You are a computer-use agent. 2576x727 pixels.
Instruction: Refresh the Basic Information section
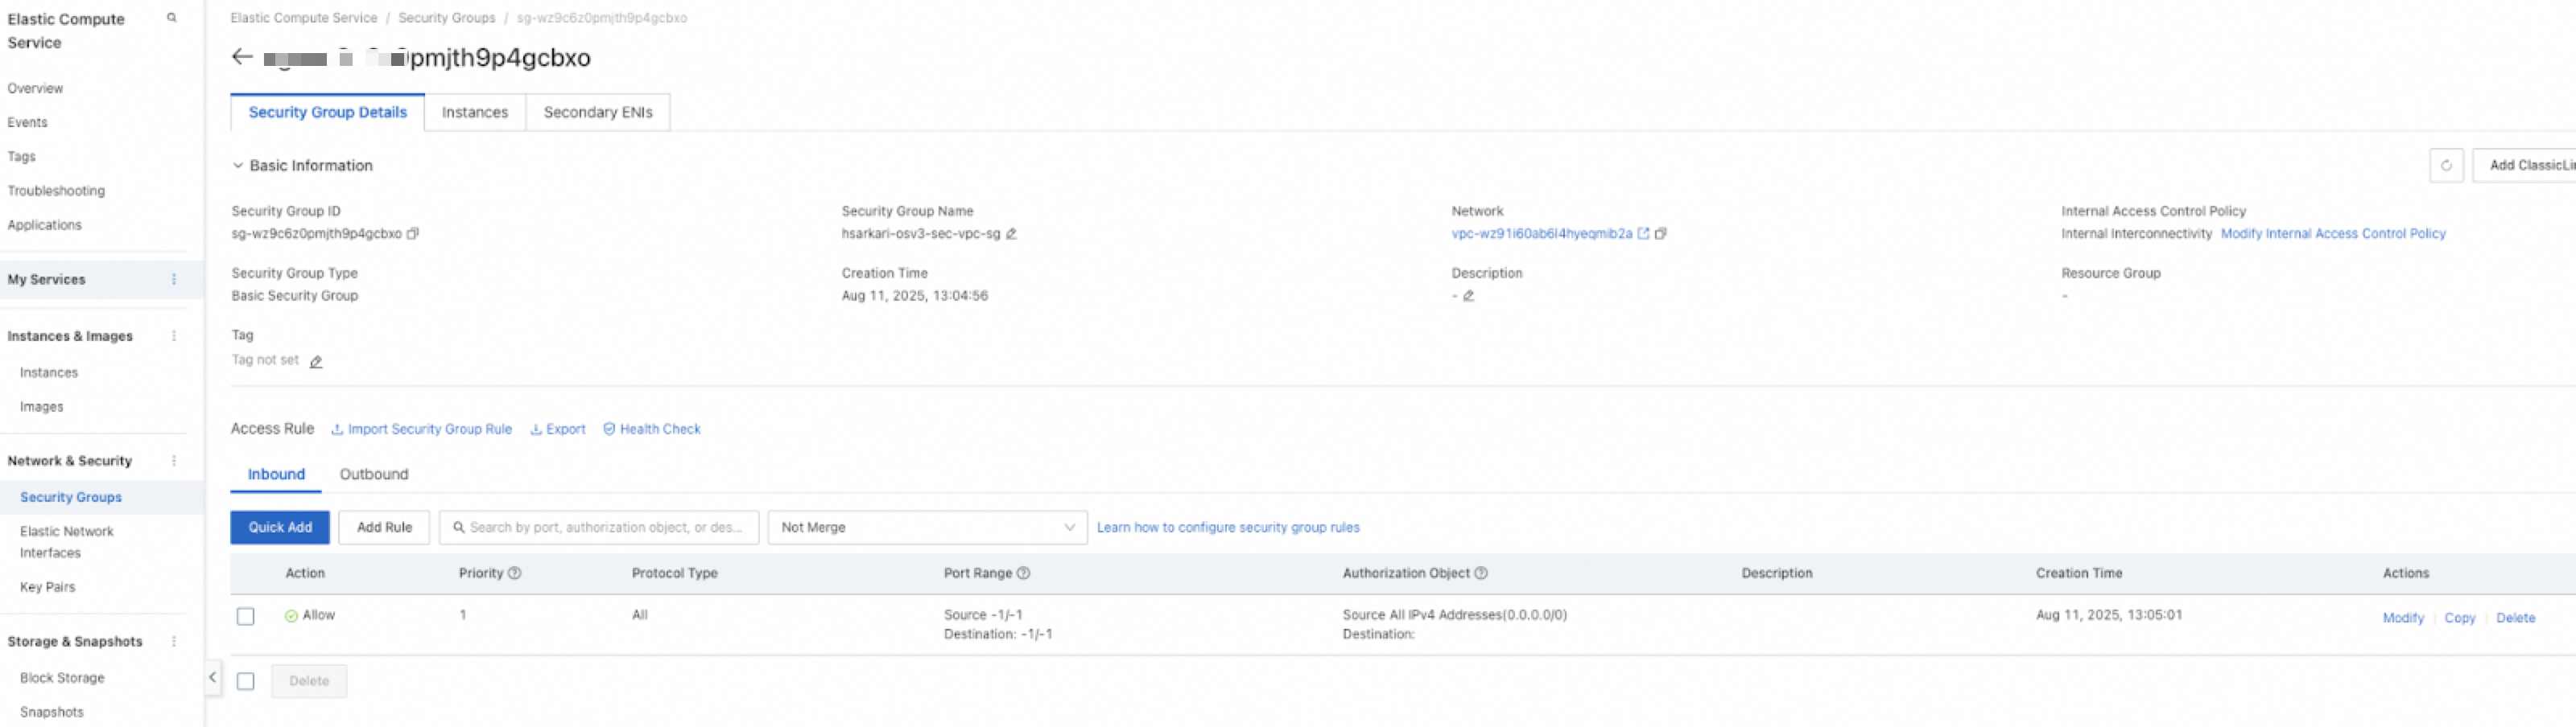coord(2445,166)
